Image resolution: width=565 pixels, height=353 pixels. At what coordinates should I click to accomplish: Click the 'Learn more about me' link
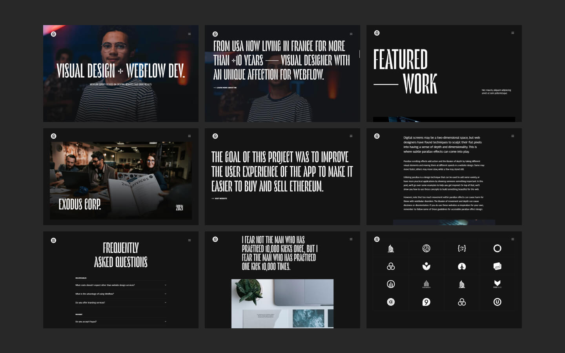pyautogui.click(x=225, y=88)
